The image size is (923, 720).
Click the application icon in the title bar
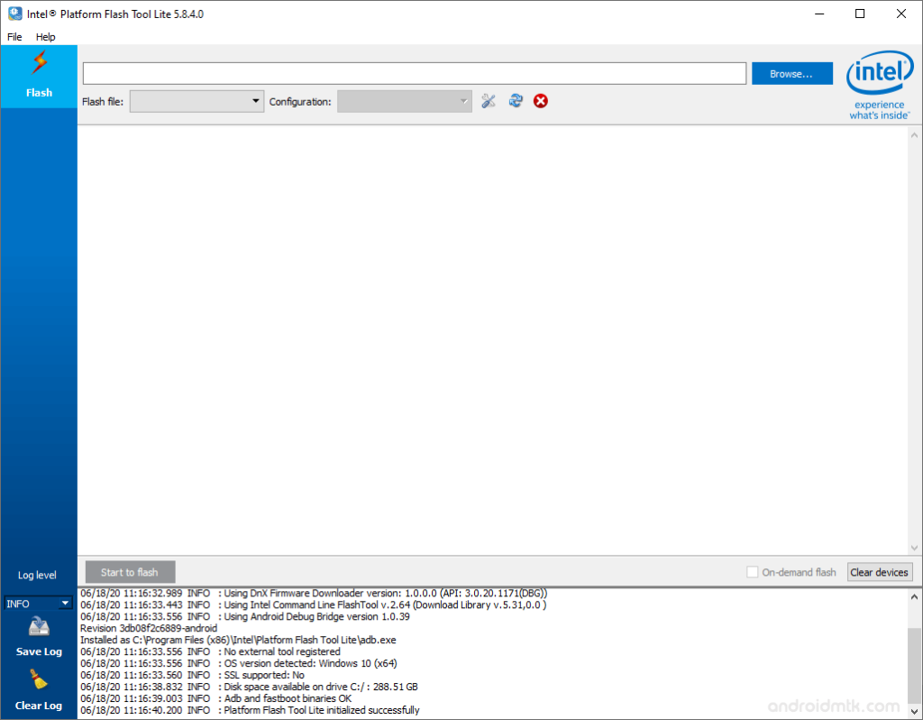click(14, 14)
